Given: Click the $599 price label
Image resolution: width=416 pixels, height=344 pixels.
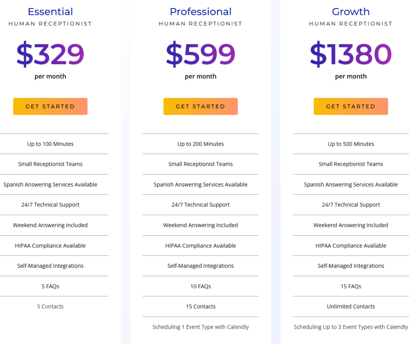Looking at the screenshot, I should pyautogui.click(x=200, y=54).
